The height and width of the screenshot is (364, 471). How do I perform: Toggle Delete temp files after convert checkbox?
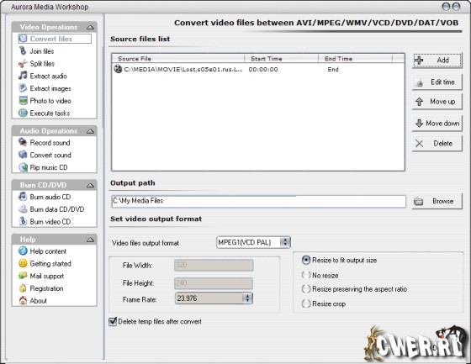click(x=113, y=322)
